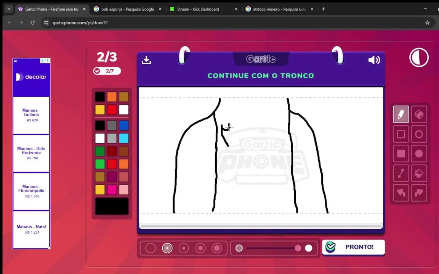
Task: Switch to Stream - Kick Dashboard tab
Action: [x=204, y=9]
